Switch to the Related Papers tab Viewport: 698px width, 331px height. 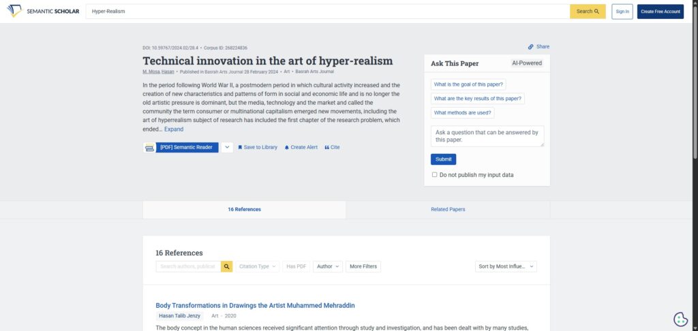click(448, 210)
